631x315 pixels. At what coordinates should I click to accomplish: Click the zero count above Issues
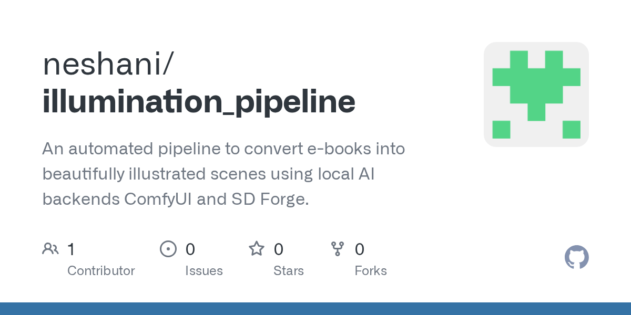[190, 249]
